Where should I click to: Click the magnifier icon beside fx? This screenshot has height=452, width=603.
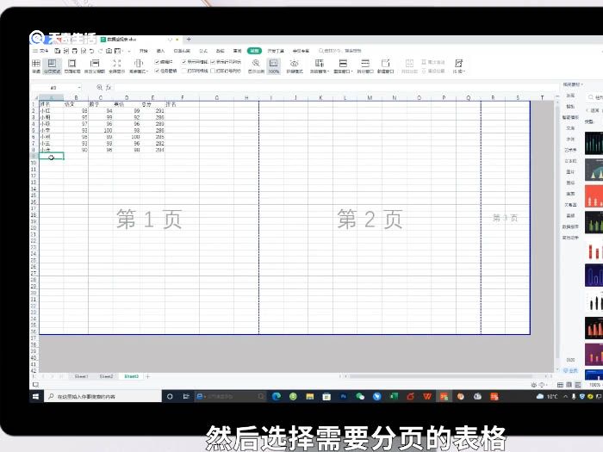tap(100, 88)
